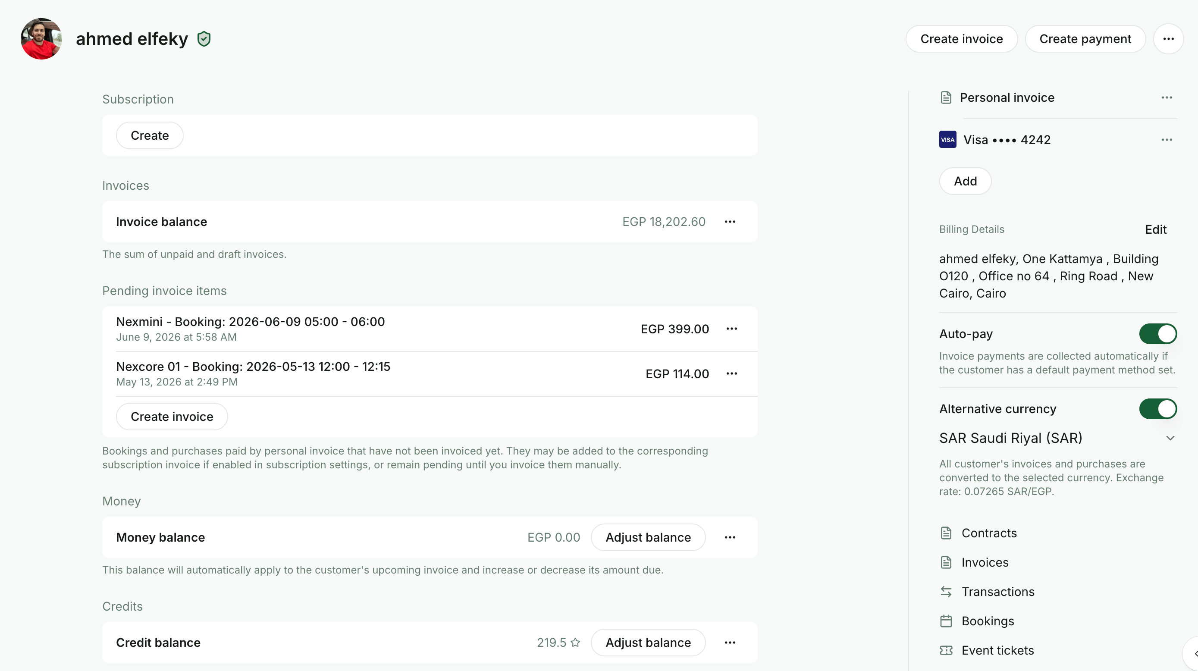Click the Create payment button
This screenshot has height=671, width=1198.
[x=1085, y=39]
